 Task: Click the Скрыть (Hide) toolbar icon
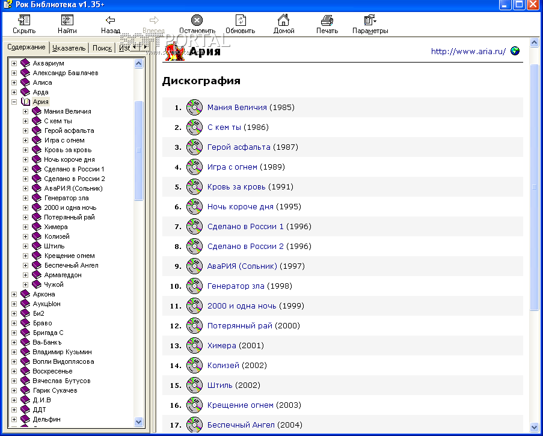(24, 20)
